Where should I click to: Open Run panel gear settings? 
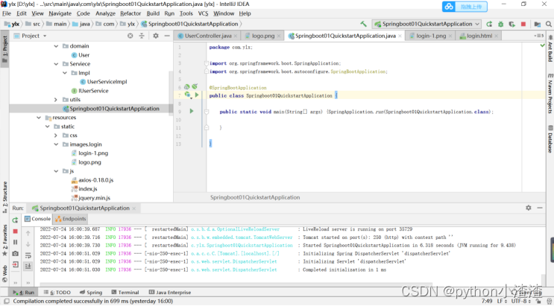[x=528, y=208]
